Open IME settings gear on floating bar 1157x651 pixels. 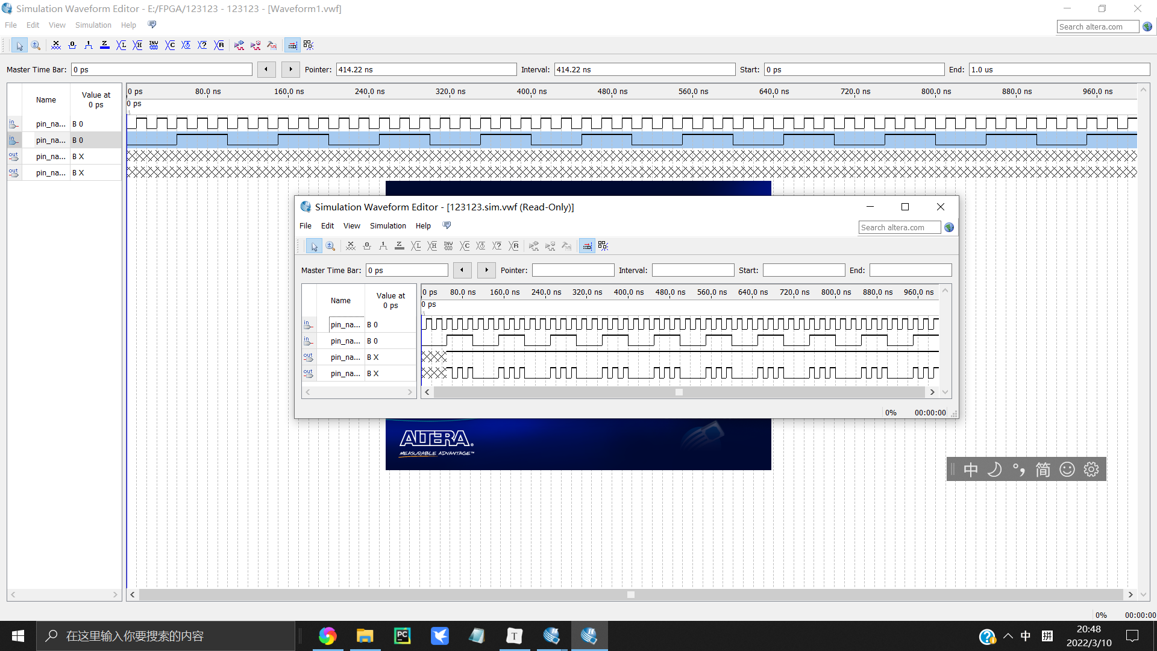point(1091,470)
